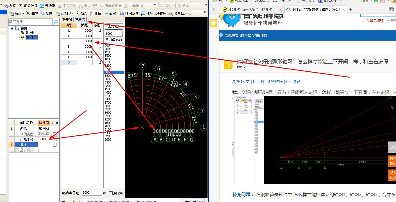Tick the 附加 checkbox for the 轴网类型 row
This screenshot has height=202, width=396.
click(x=54, y=134)
